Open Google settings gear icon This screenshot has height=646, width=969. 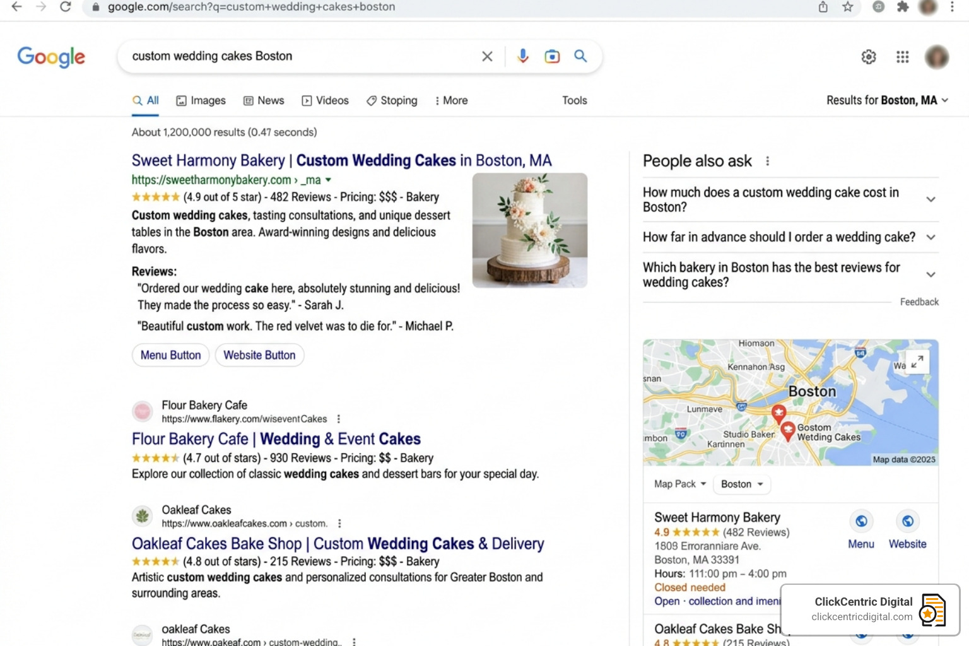[869, 57]
